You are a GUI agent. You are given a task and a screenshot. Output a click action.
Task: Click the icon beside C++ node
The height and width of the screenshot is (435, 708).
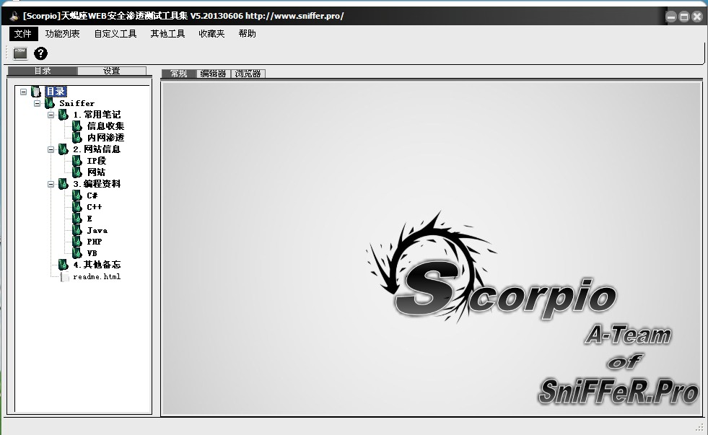click(77, 207)
